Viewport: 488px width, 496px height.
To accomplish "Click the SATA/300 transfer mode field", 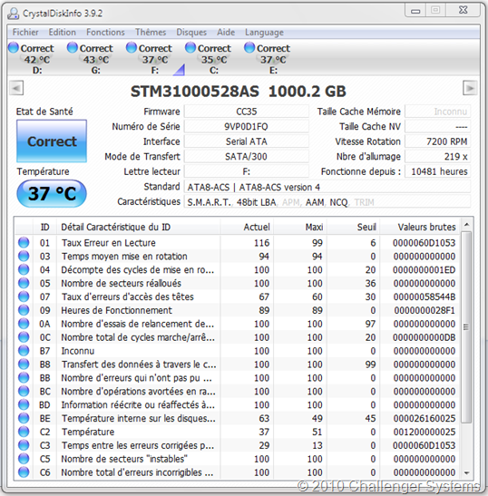I will [246, 157].
